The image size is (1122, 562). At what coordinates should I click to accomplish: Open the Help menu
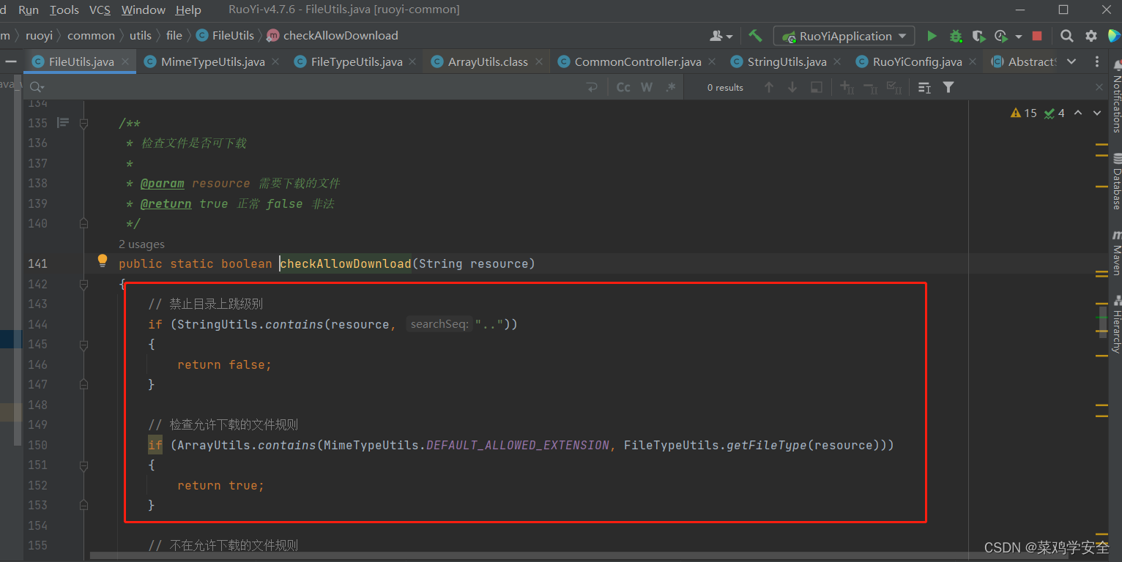pos(188,10)
